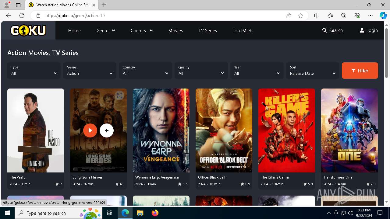Play Long Gone Heroes with the orange play button
This screenshot has width=390, height=219.
point(90,130)
